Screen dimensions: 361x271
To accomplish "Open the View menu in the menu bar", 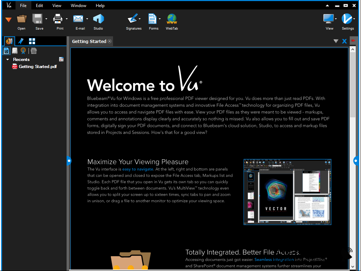I will click(57, 6).
